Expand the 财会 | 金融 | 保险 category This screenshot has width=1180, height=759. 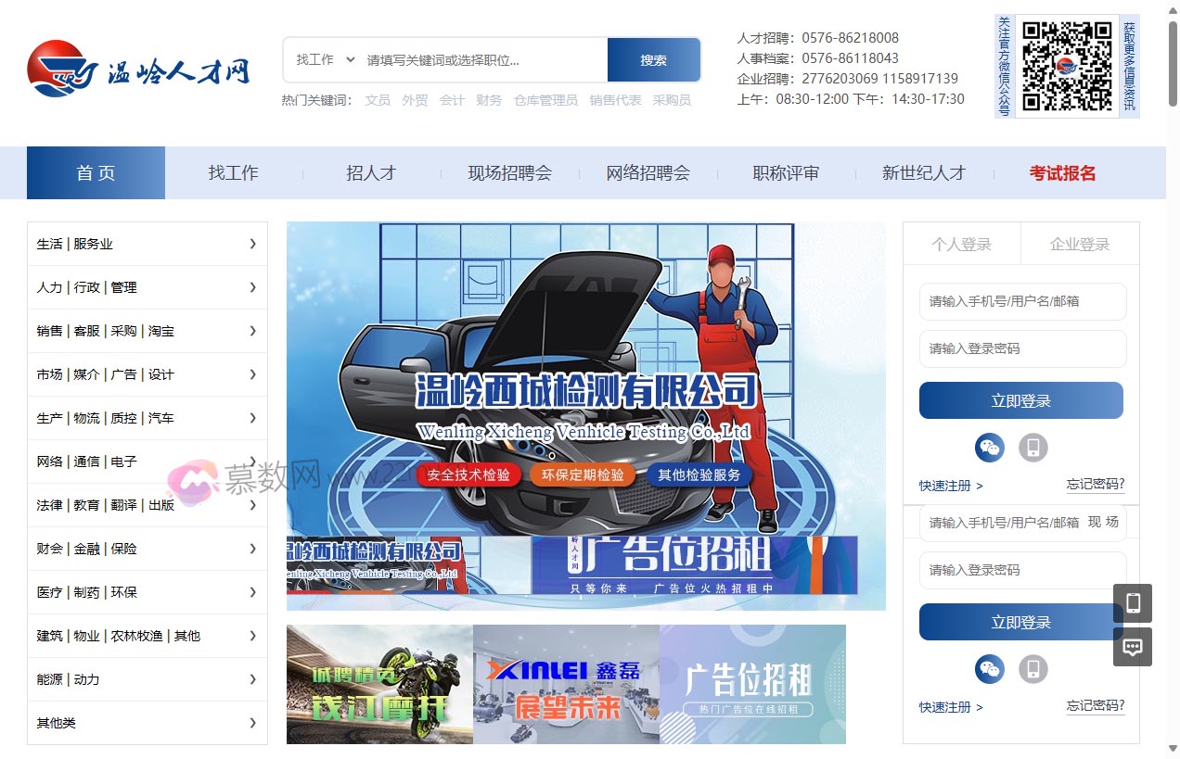pos(147,549)
